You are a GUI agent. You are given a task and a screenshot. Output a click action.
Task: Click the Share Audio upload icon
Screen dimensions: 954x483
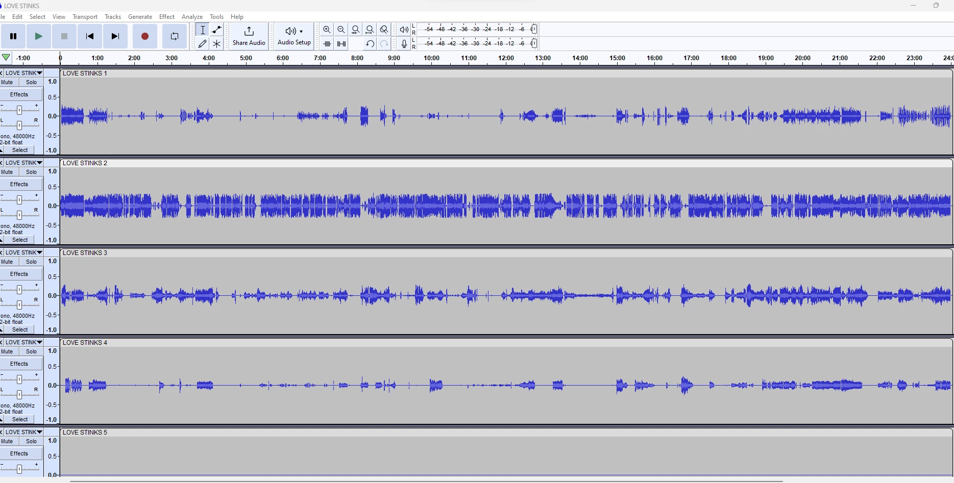click(x=249, y=32)
